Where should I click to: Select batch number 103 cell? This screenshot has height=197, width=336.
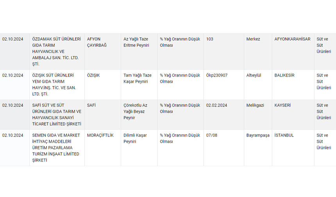point(210,39)
